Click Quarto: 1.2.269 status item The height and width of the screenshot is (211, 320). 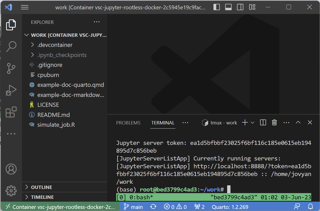tap(230, 207)
